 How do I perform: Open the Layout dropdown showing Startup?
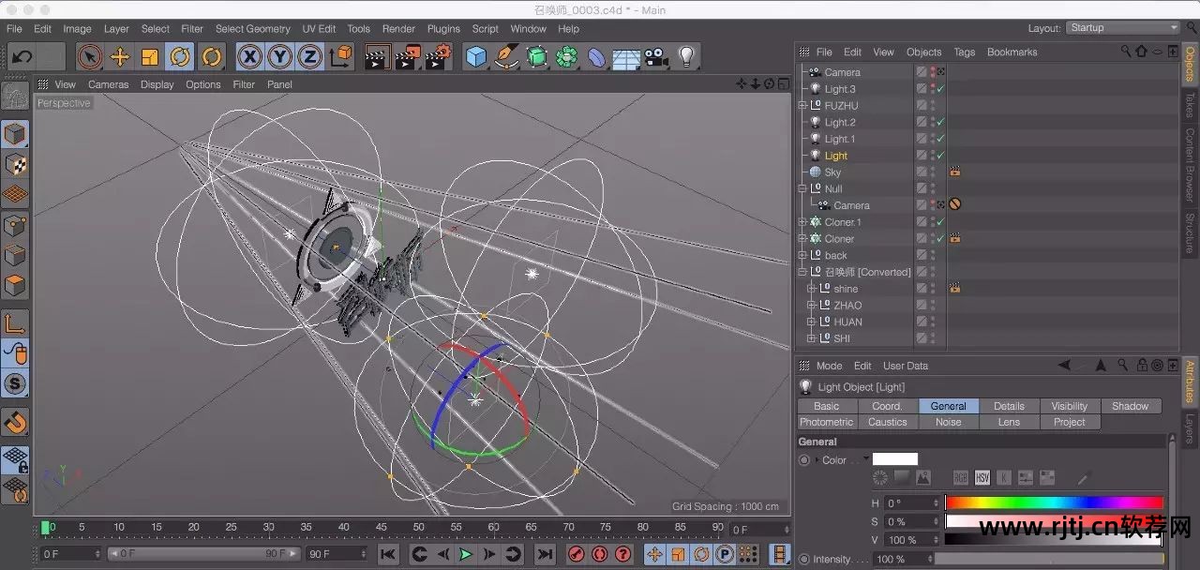(x=1122, y=28)
